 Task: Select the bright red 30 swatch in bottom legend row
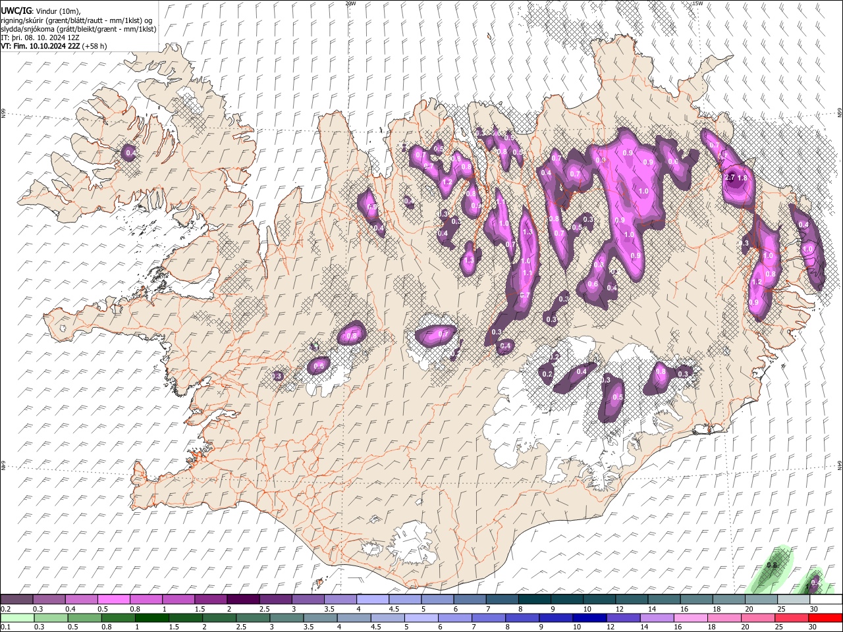825,618
